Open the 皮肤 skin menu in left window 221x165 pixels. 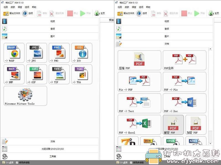(x=13, y=7)
